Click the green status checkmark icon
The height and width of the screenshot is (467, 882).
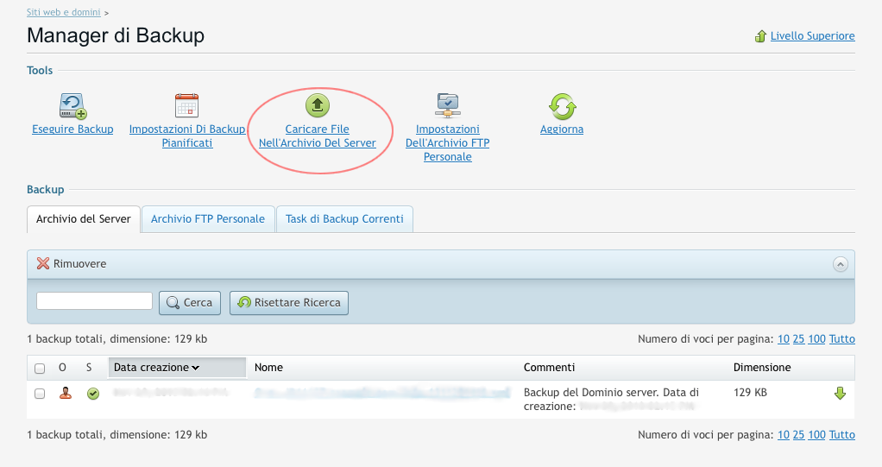click(93, 394)
